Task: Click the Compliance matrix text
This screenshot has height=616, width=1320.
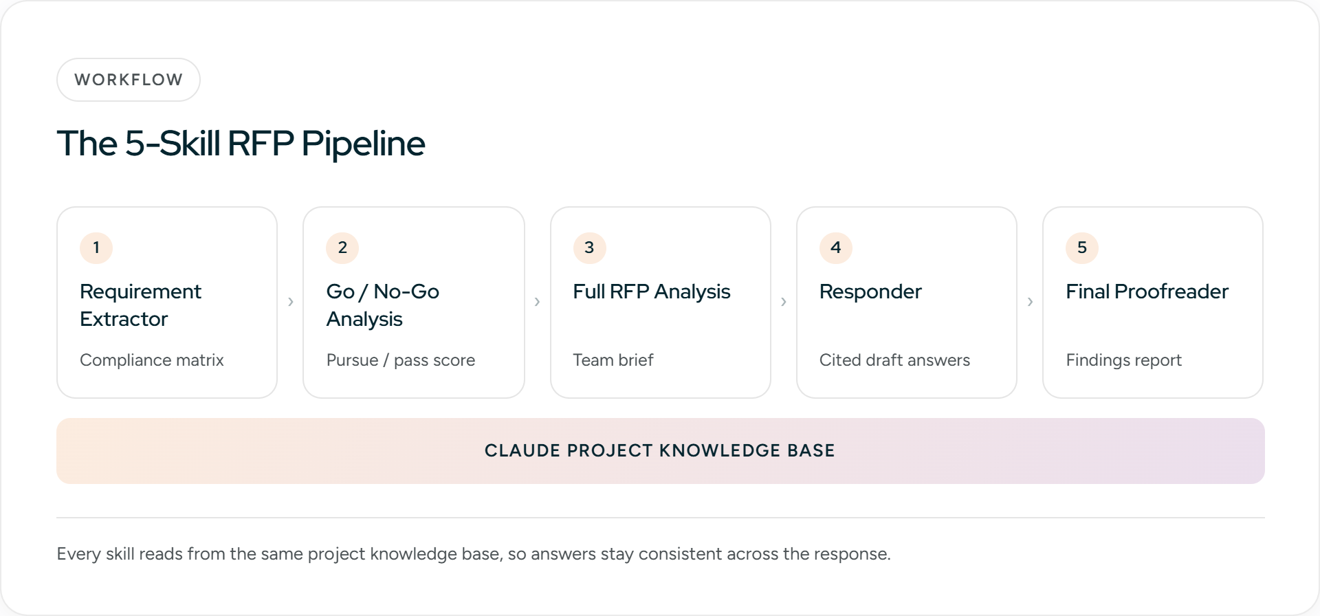Action: [x=152, y=360]
